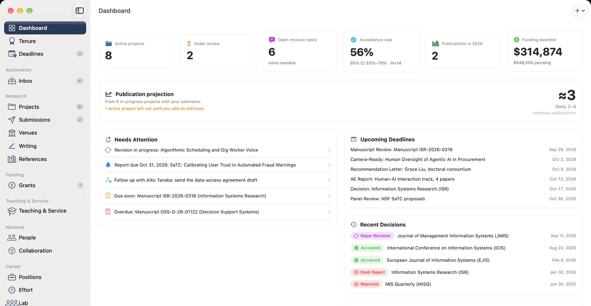Click the References book icon

(12, 159)
